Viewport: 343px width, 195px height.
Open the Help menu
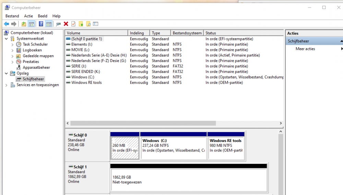(56, 16)
